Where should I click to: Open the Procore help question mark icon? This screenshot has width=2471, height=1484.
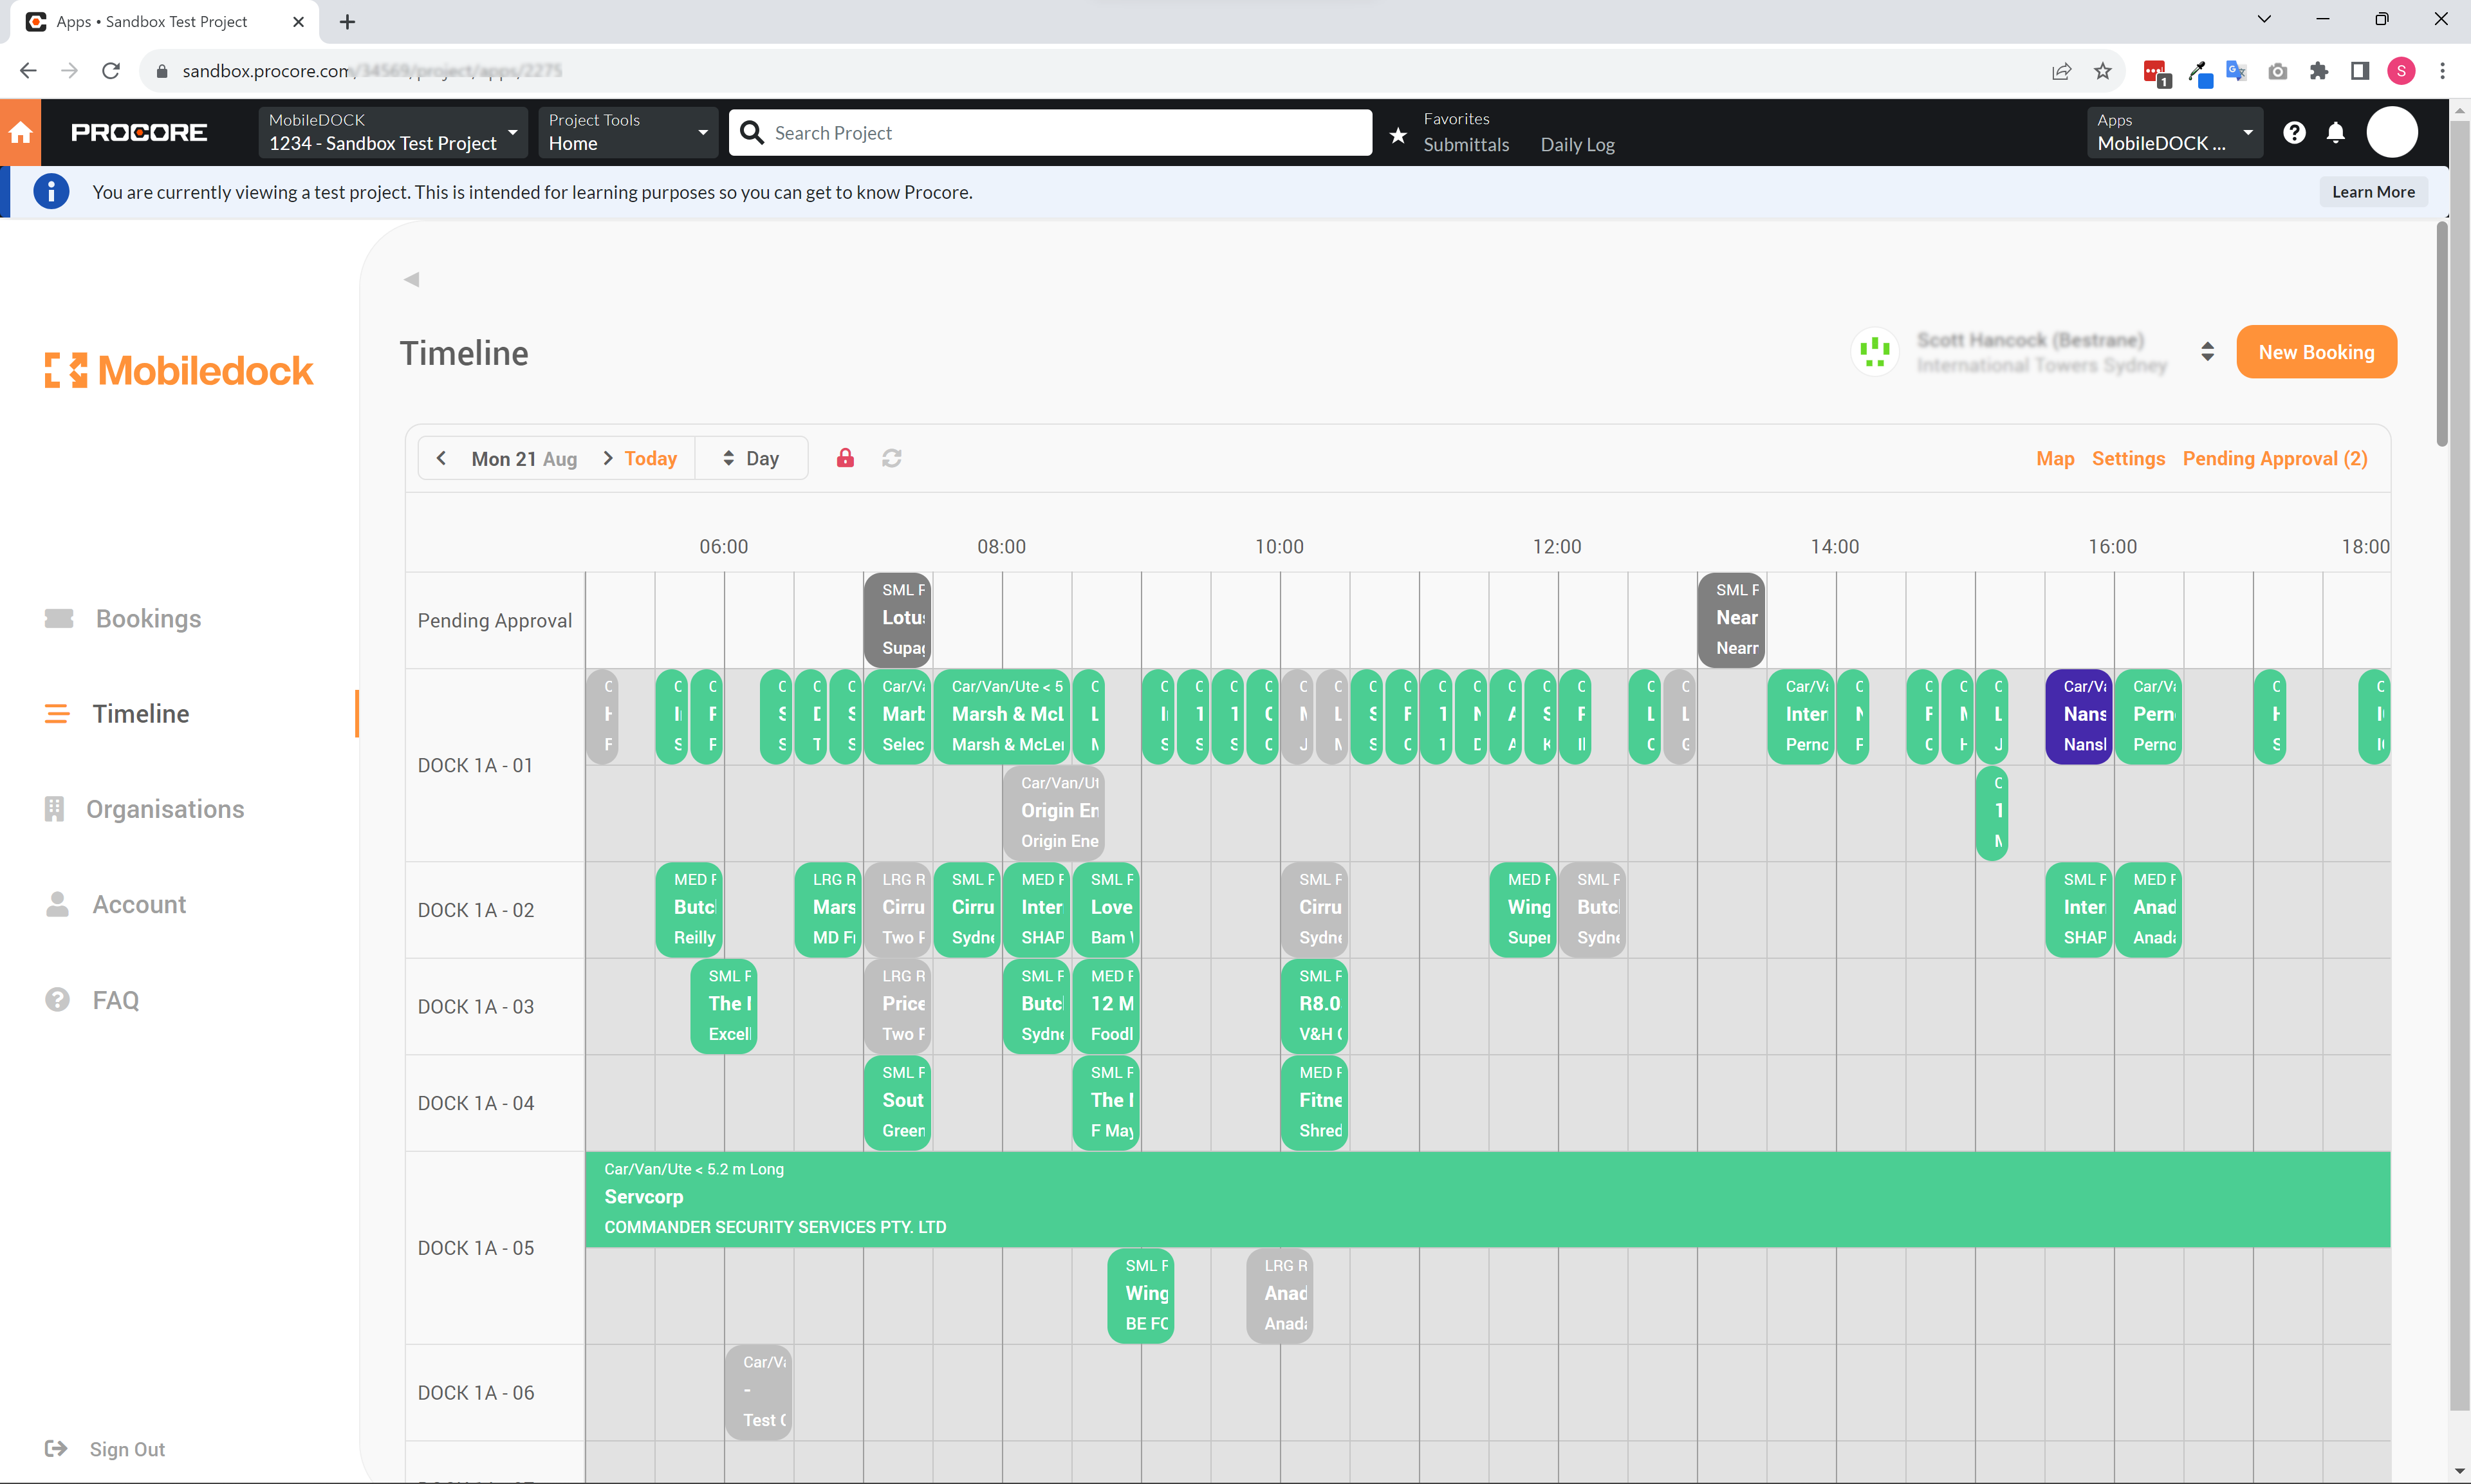2294,132
